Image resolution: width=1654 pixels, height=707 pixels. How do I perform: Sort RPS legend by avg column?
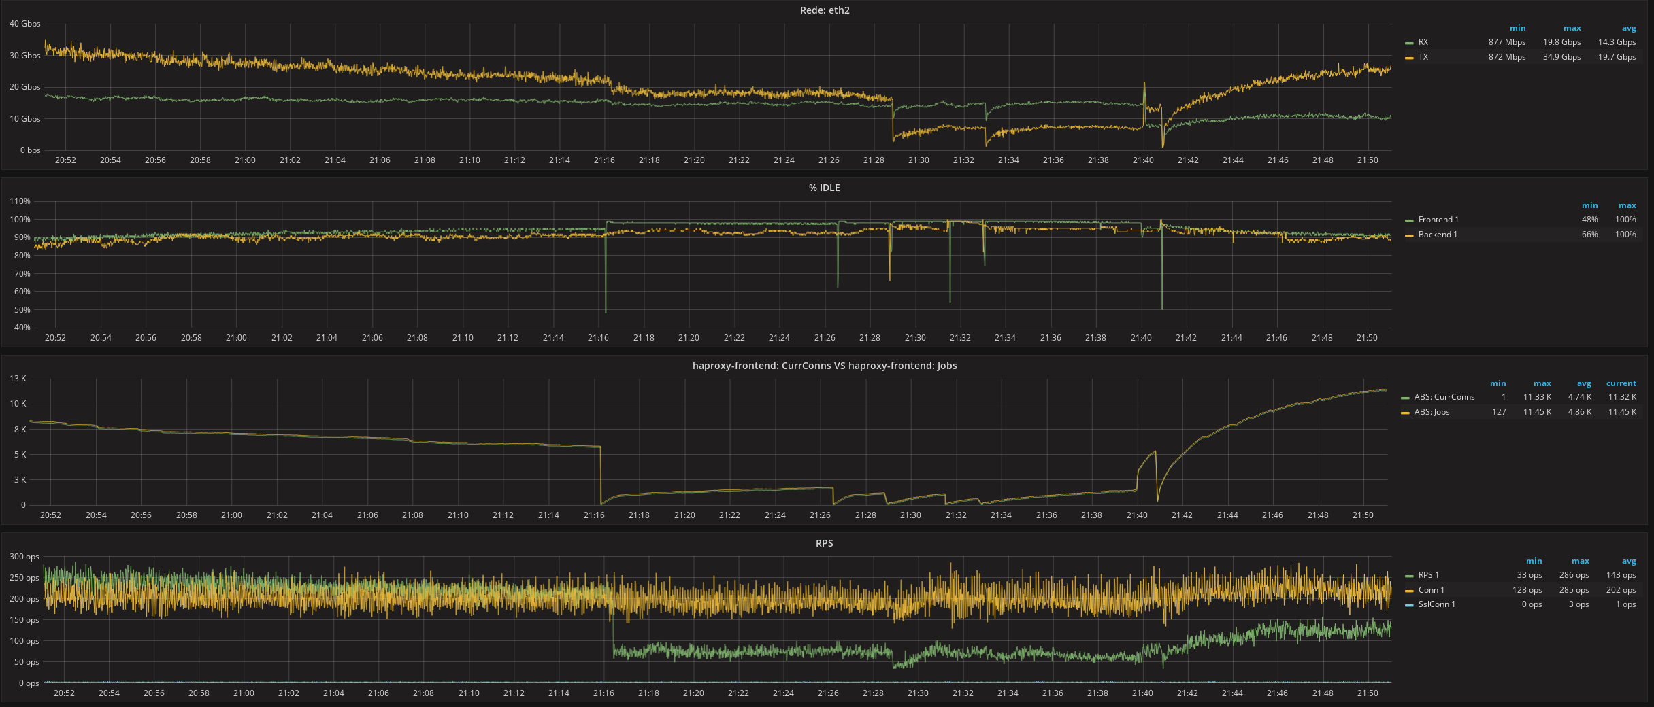coord(1629,561)
